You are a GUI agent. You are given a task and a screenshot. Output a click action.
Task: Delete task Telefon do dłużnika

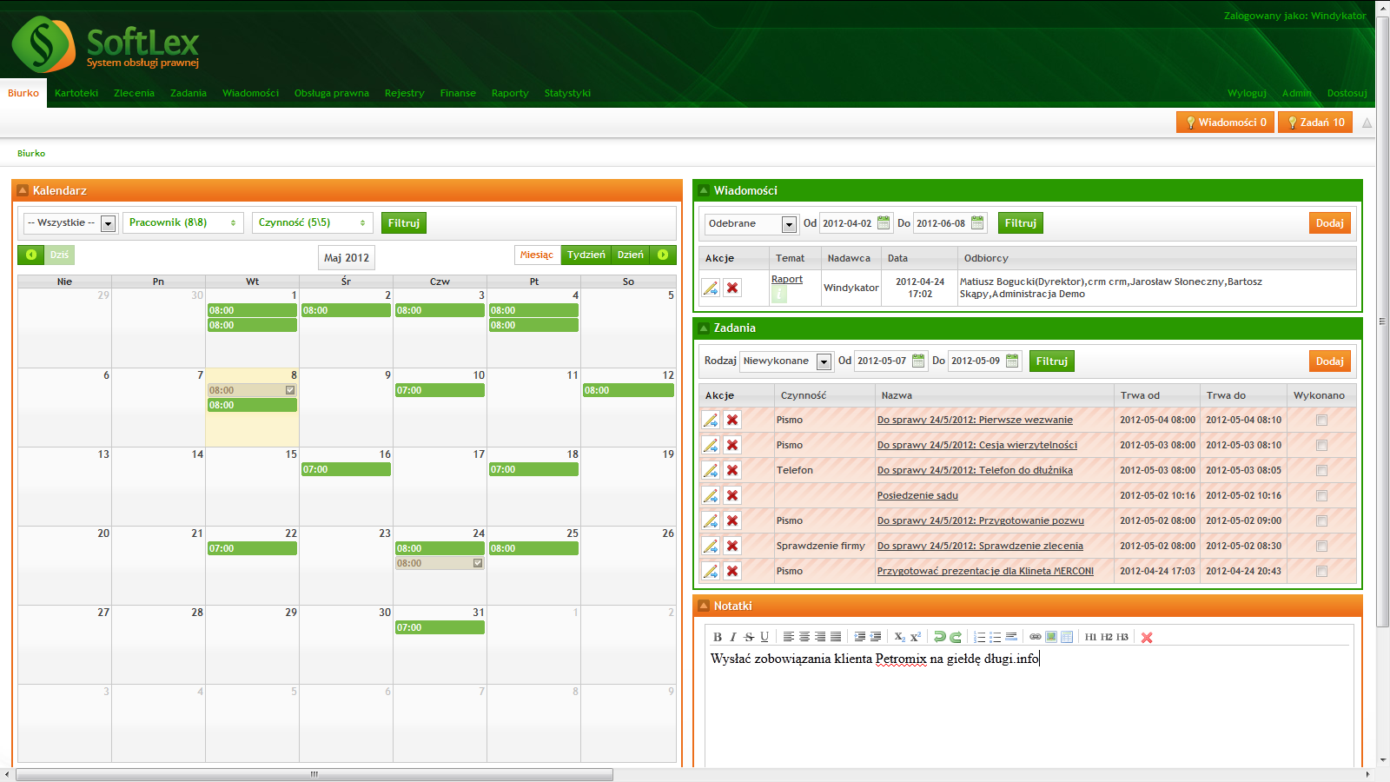[x=732, y=470]
